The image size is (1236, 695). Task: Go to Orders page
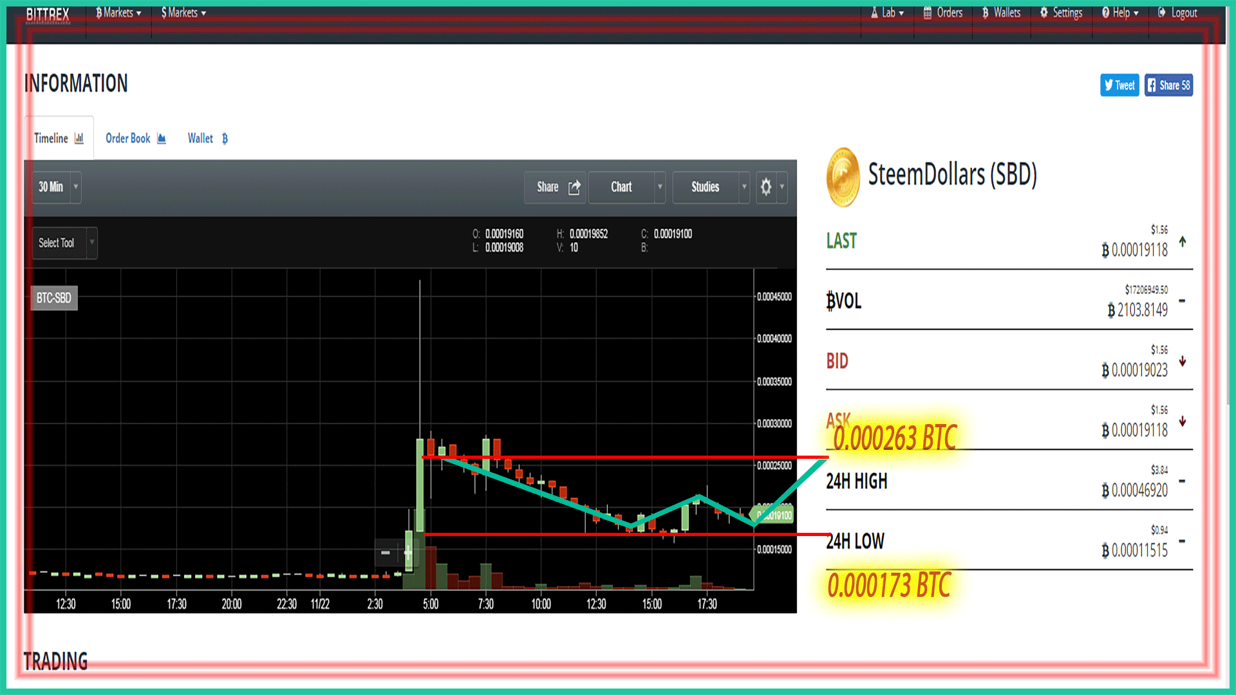tap(943, 13)
